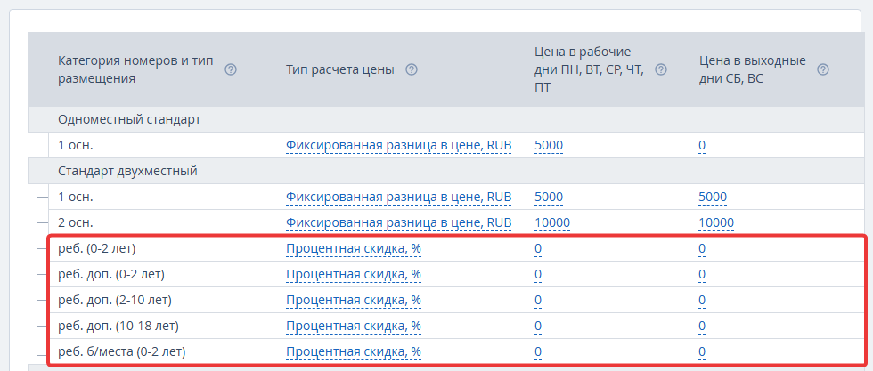This screenshot has width=873, height=371.
Task: Edit weekend value for реб. доп. (2-10 лет)
Action: (x=702, y=301)
